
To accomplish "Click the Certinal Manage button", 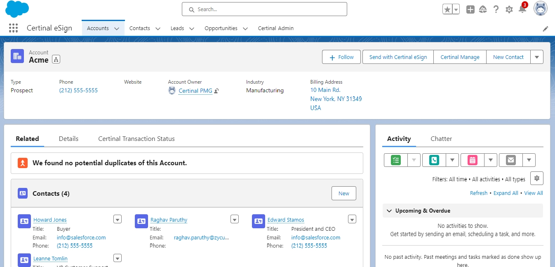I will (460, 57).
